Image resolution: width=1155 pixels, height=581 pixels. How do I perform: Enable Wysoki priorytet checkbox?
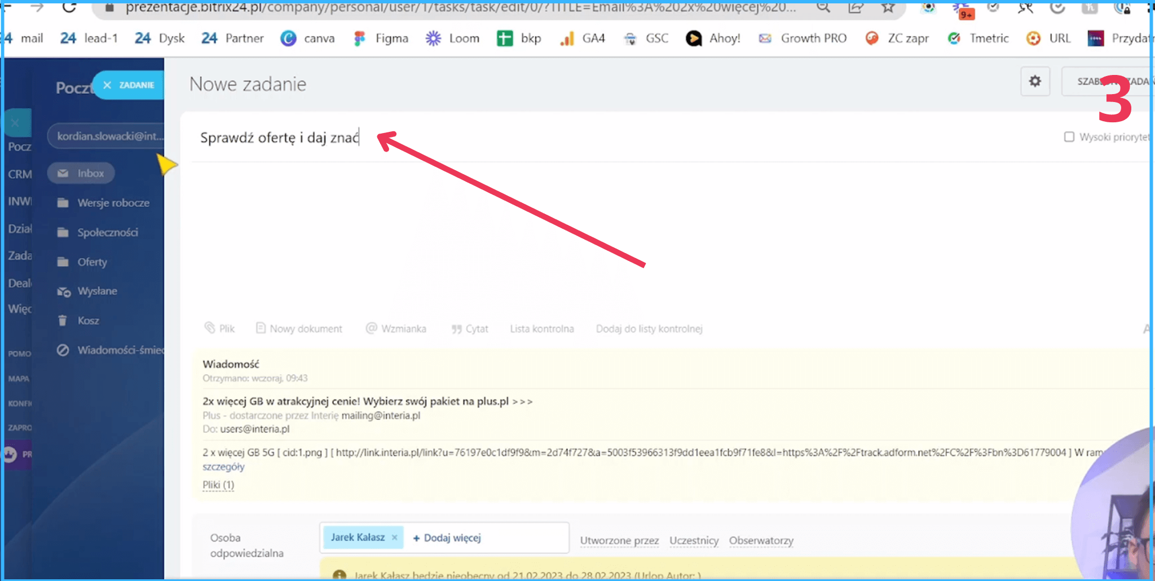1069,137
